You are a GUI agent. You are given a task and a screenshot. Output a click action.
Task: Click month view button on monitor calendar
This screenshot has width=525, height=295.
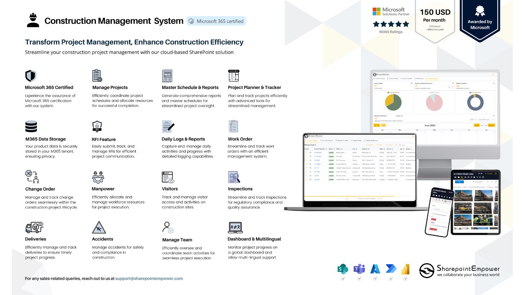(477, 125)
